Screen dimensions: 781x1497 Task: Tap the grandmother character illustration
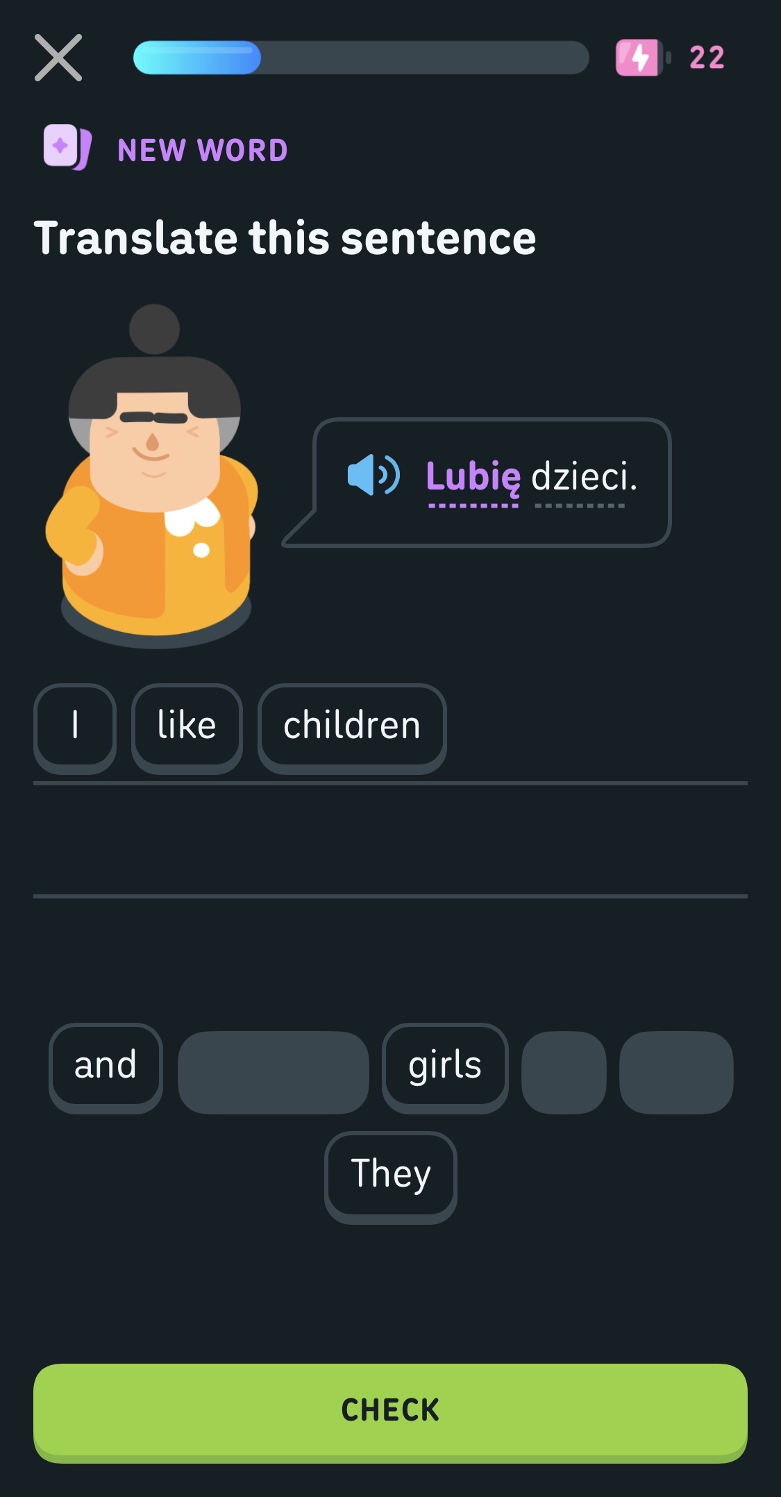pyautogui.click(x=154, y=479)
